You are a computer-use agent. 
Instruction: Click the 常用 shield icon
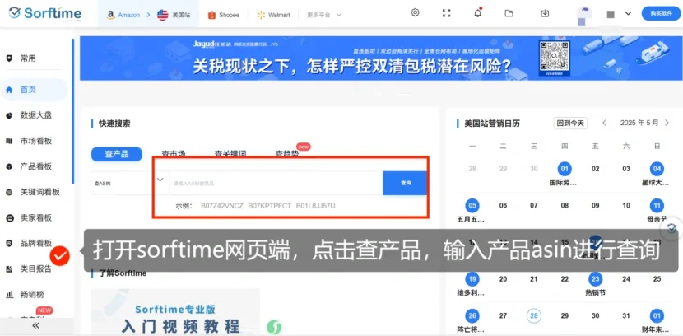pos(9,58)
